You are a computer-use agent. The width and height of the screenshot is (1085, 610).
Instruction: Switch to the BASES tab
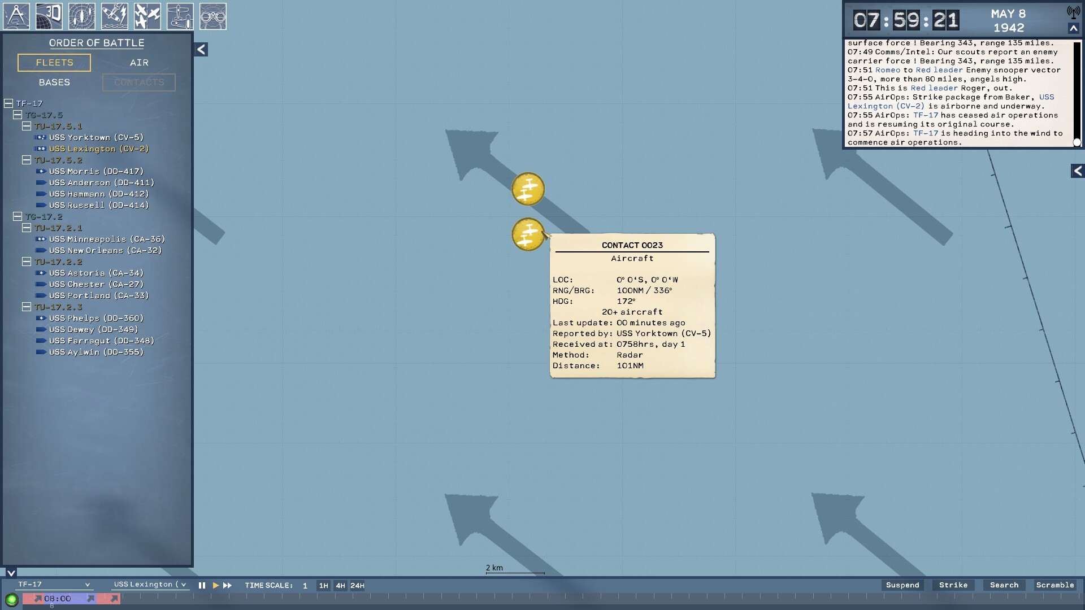pos(54,82)
